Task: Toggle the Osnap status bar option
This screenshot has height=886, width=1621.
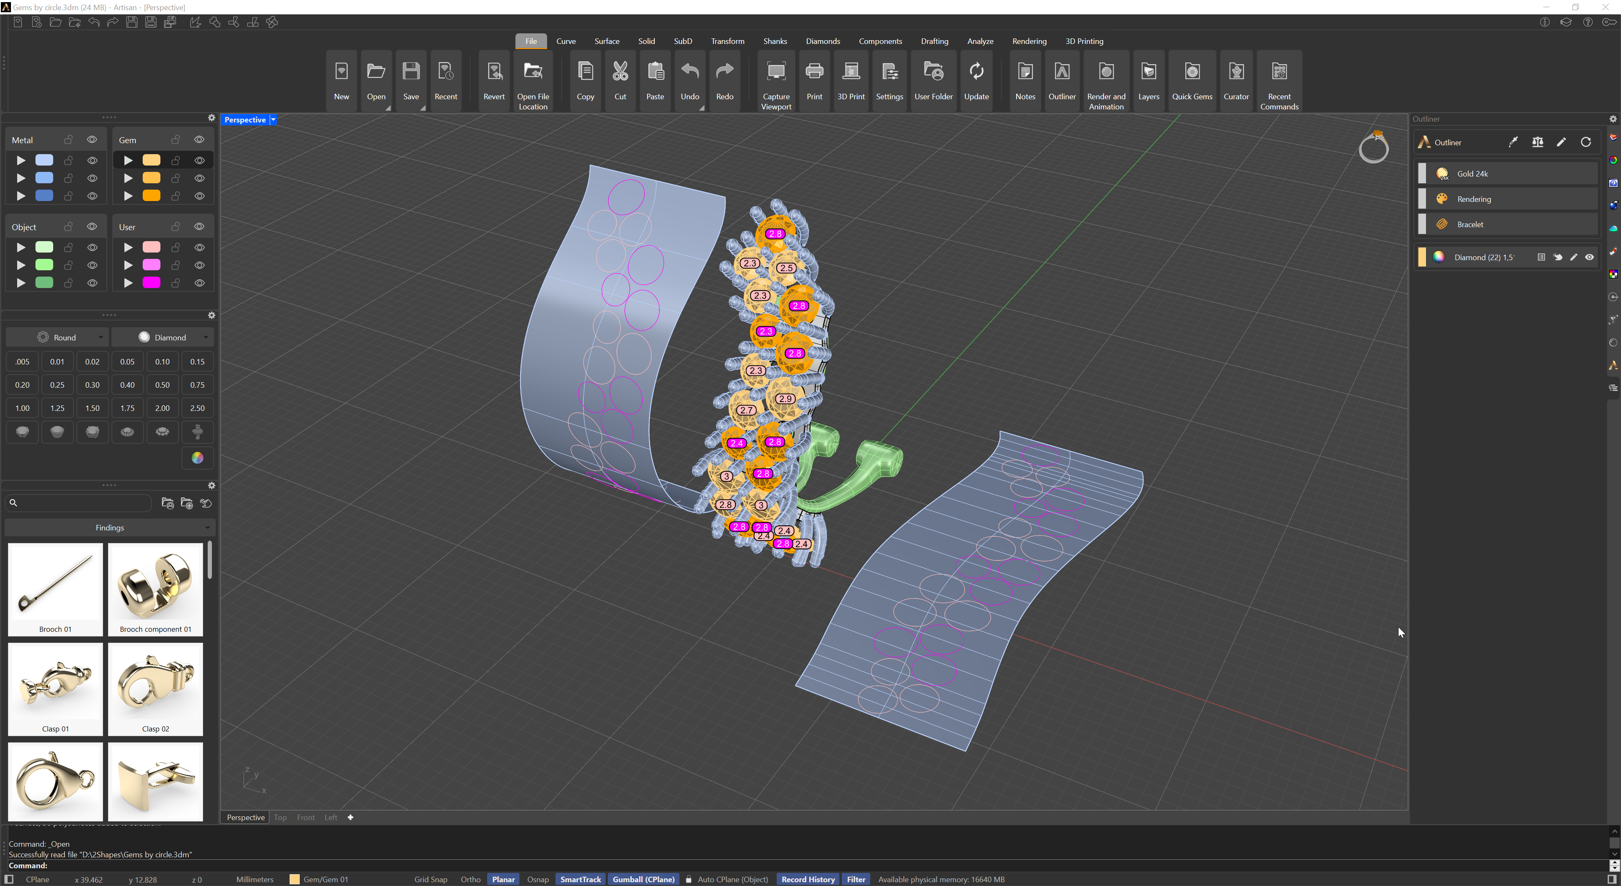Action: tap(537, 879)
